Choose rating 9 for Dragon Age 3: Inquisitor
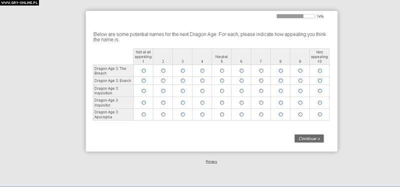 [x=300, y=102]
